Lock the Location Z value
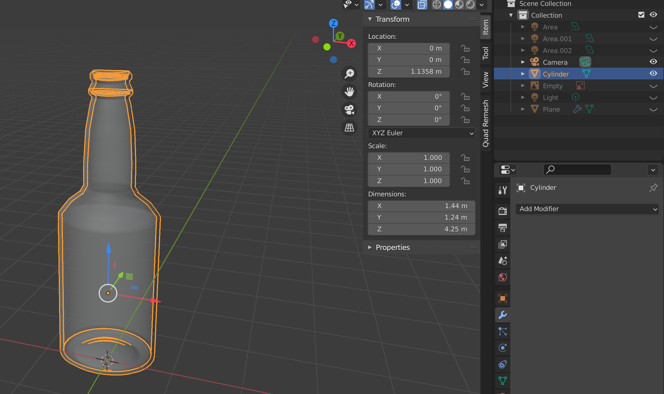 coord(465,71)
